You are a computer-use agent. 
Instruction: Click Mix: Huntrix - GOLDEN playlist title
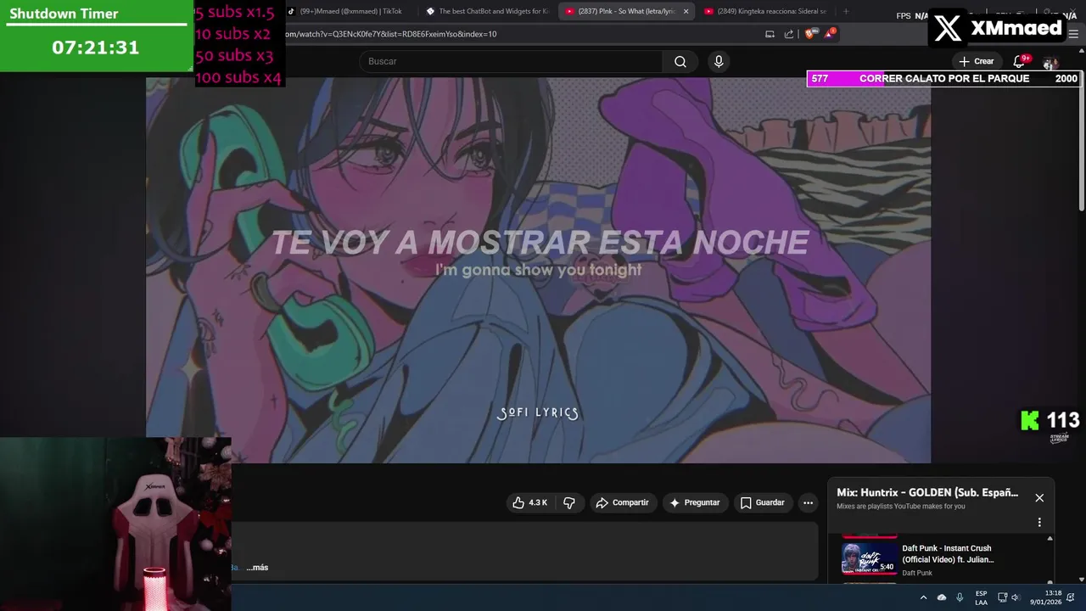[x=927, y=492]
